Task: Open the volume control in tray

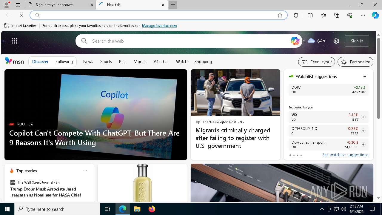Action: [343, 209]
